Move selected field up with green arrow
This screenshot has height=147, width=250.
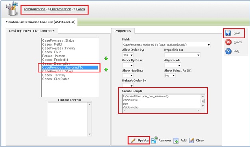click(x=106, y=58)
